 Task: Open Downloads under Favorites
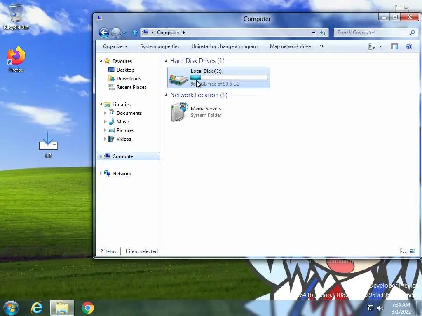pyautogui.click(x=129, y=79)
